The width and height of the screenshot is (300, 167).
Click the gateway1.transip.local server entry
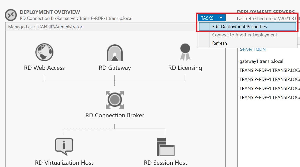261,61
